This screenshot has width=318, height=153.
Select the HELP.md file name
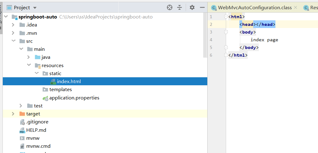[x=36, y=130]
